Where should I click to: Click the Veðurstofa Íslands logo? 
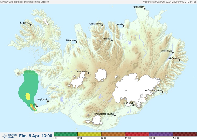click(x=9, y=136)
